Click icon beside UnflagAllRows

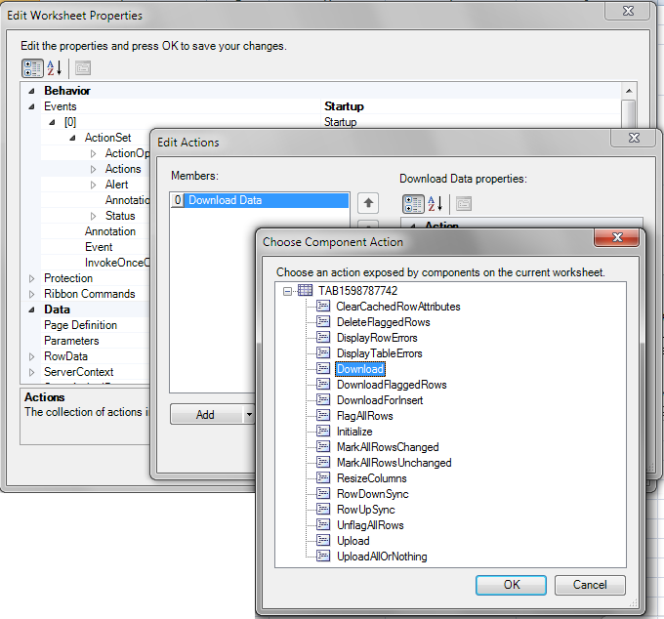coord(323,525)
